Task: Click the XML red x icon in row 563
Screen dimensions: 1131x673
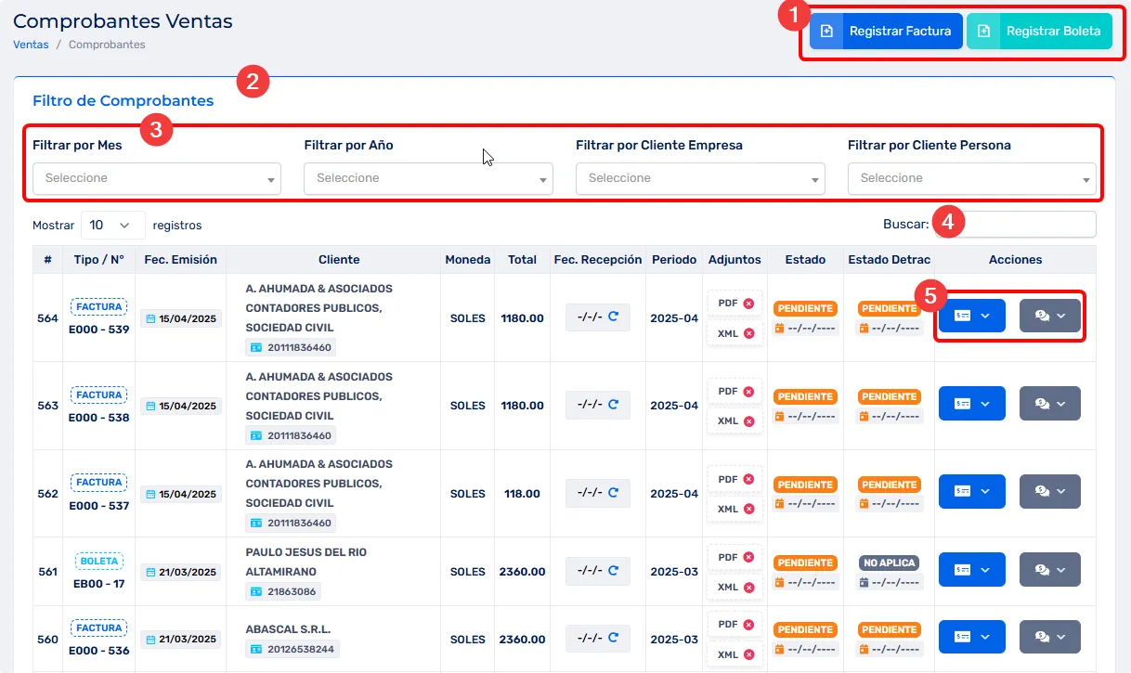Action: 748,421
